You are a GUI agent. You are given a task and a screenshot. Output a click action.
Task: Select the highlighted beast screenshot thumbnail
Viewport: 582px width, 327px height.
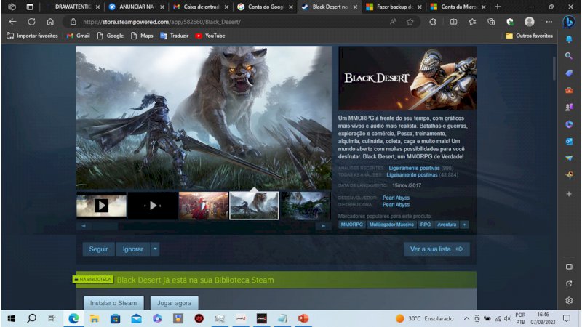point(254,206)
